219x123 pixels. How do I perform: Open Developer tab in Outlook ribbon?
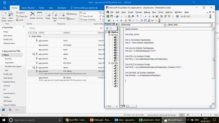[x=62, y=8]
